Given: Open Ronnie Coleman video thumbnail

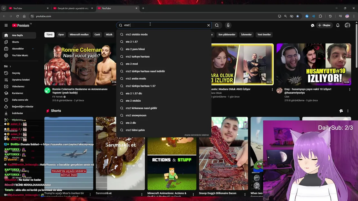Looking at the screenshot, I should [x=80, y=64].
